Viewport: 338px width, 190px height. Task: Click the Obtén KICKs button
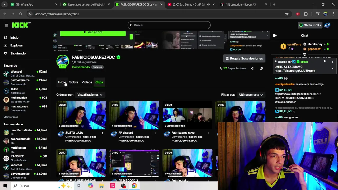[x=310, y=25]
